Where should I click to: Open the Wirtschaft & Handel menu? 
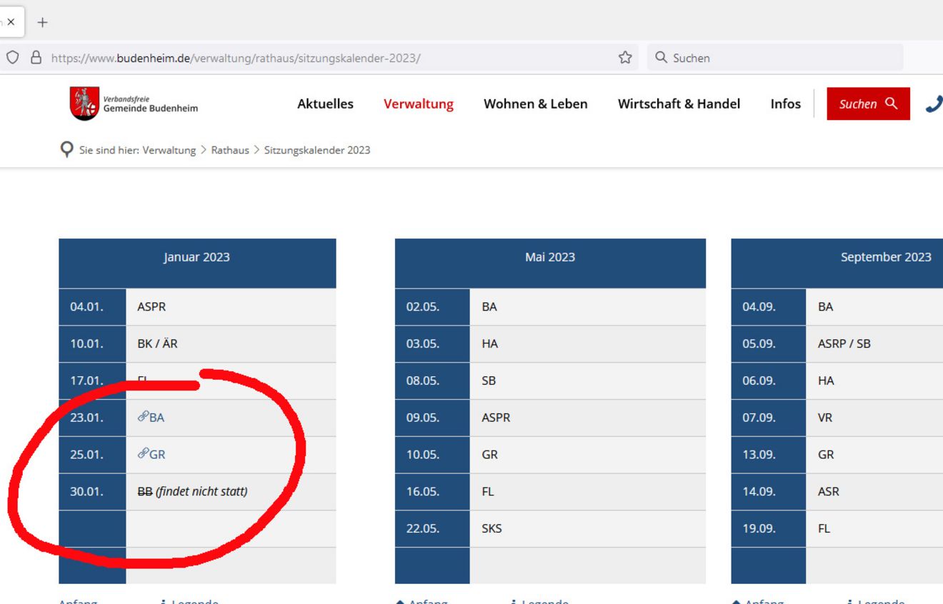pos(679,104)
